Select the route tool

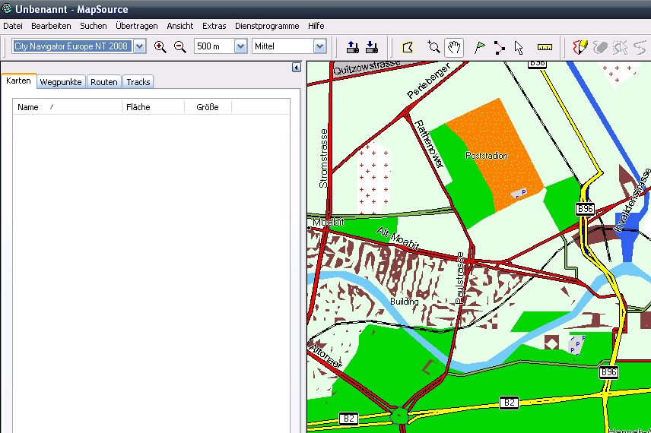coord(499,46)
